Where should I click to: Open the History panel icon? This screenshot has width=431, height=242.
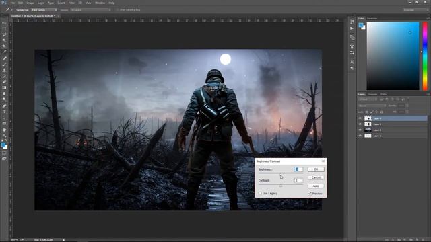(352, 22)
